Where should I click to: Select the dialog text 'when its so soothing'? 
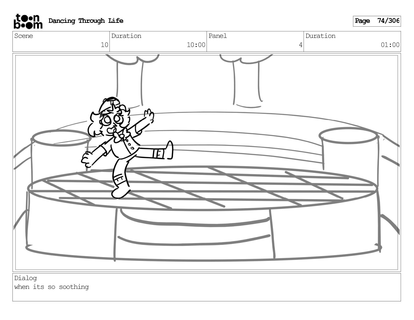(51, 287)
